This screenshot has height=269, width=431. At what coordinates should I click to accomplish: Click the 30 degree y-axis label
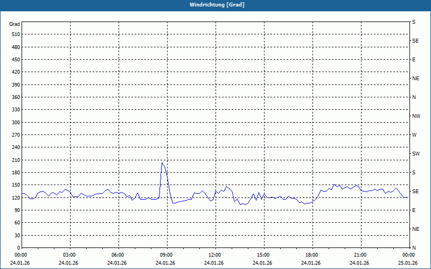(17, 236)
